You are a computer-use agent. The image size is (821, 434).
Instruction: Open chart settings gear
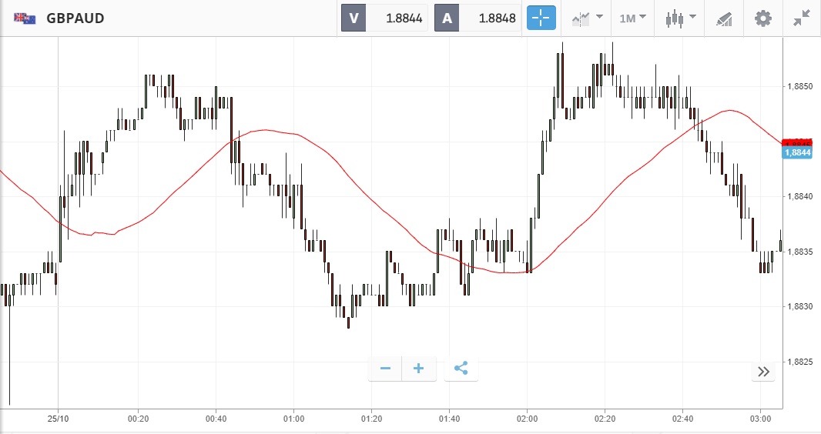pyautogui.click(x=762, y=18)
